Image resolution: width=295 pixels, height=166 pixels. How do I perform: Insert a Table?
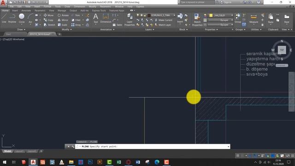[118, 25]
